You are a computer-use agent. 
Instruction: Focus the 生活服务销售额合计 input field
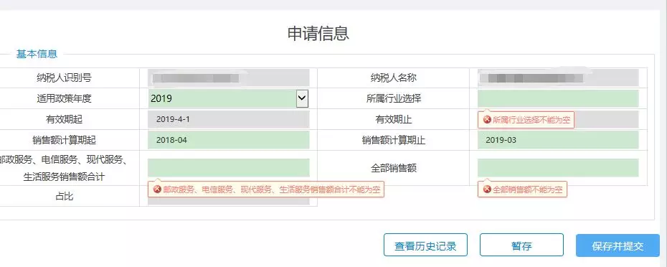pos(229,168)
